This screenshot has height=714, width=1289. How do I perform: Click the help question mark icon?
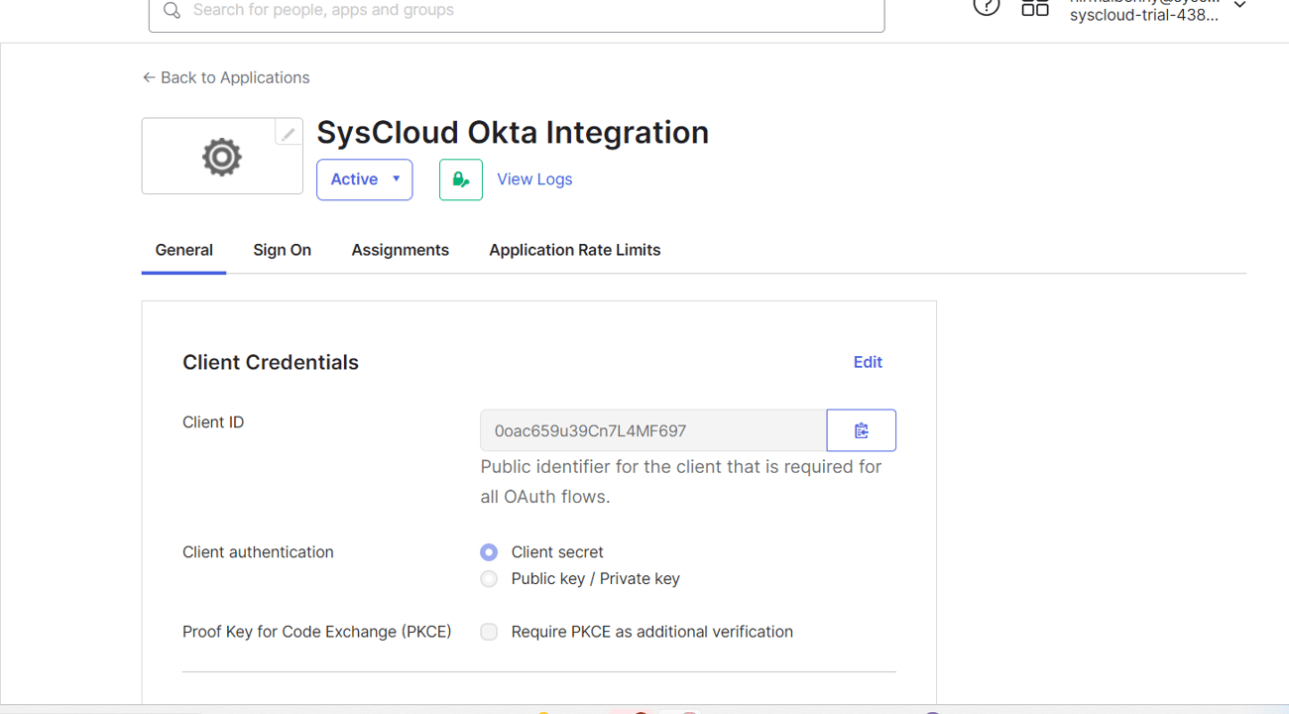tap(986, 6)
